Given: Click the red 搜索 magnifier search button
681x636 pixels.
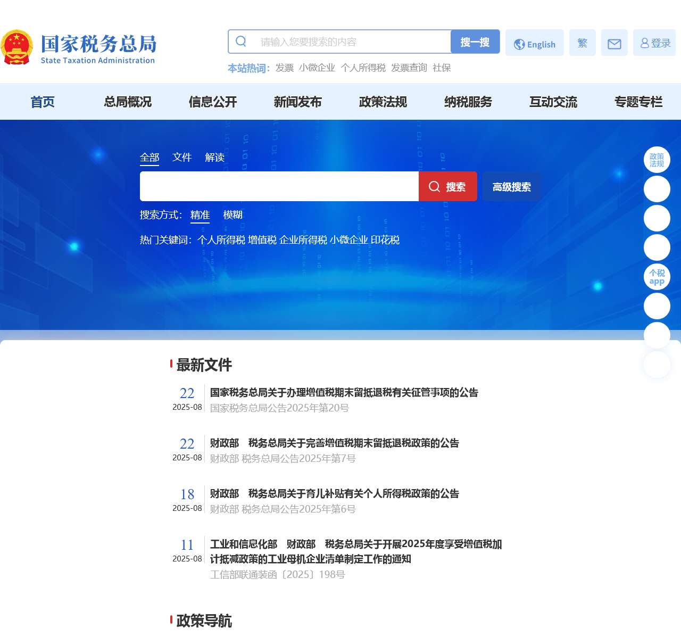Looking at the screenshot, I should tap(447, 187).
